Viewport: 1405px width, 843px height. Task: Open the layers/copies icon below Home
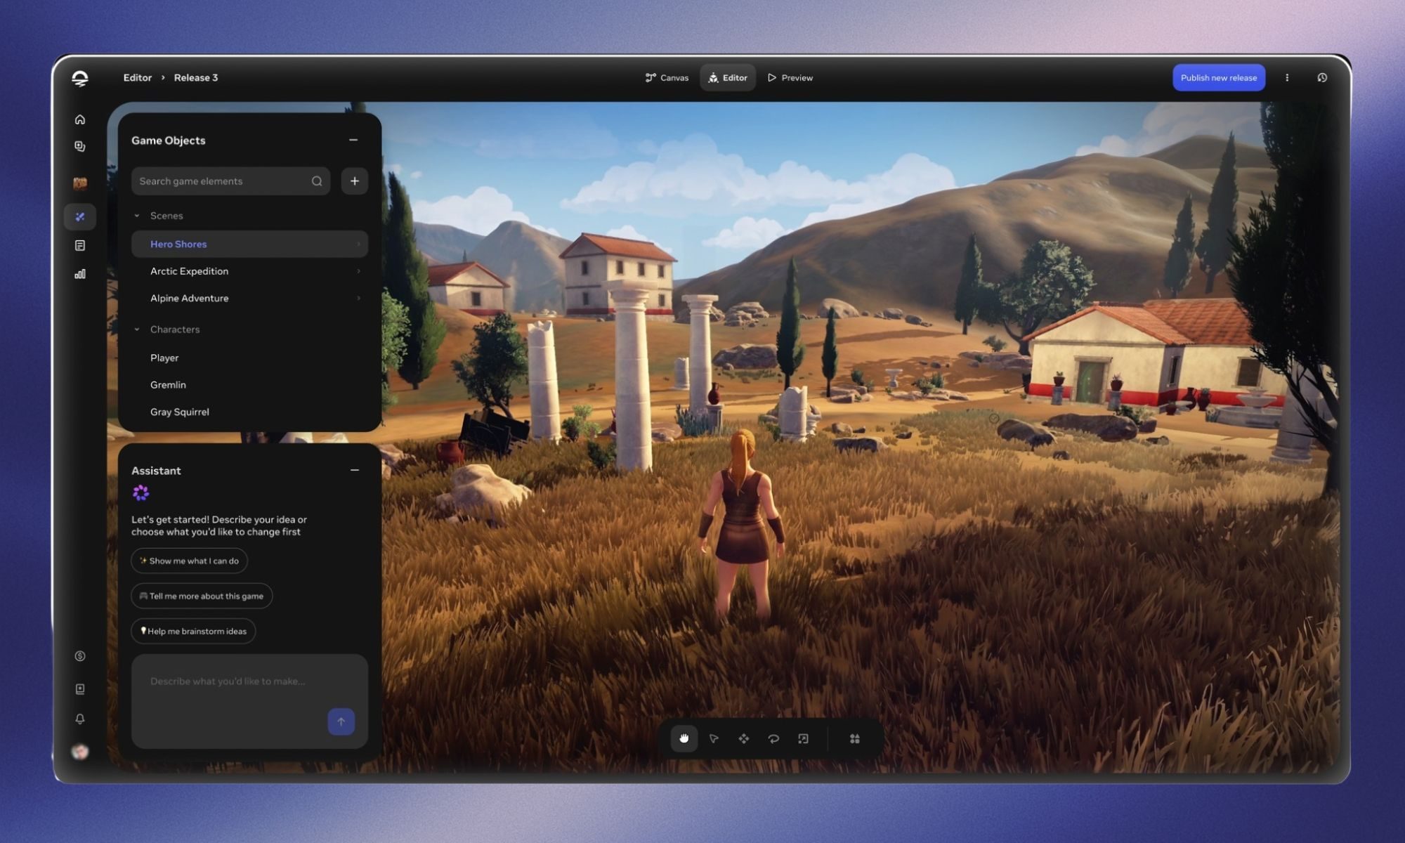[80, 146]
